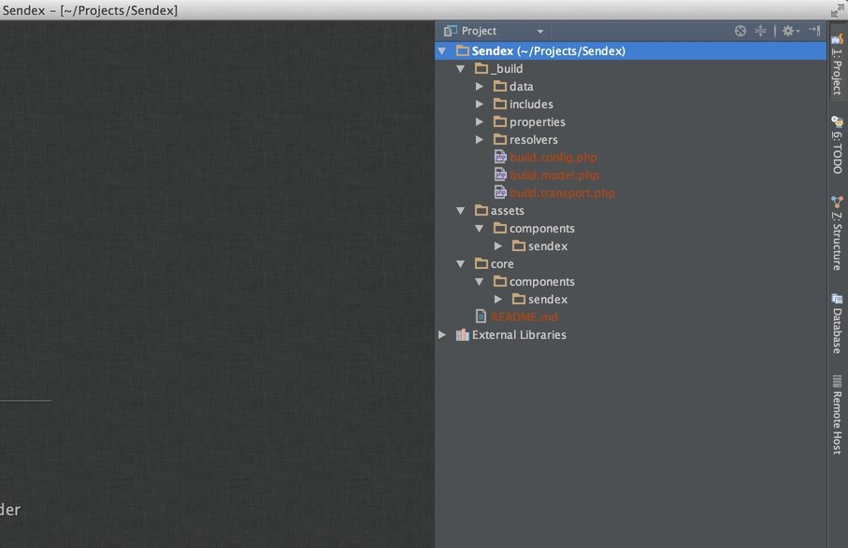Click the Scroll from Source crosshair icon
Image resolution: width=848 pixels, height=548 pixels.
(x=740, y=31)
